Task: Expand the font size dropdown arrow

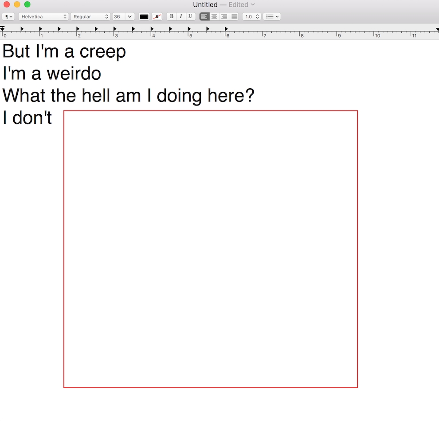Action: click(x=129, y=16)
